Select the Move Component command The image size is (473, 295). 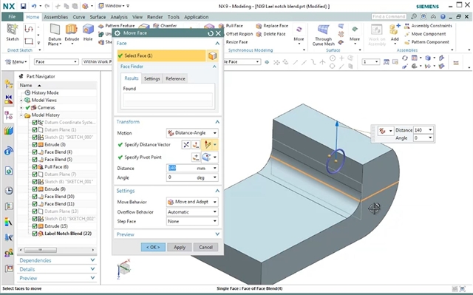425,34
